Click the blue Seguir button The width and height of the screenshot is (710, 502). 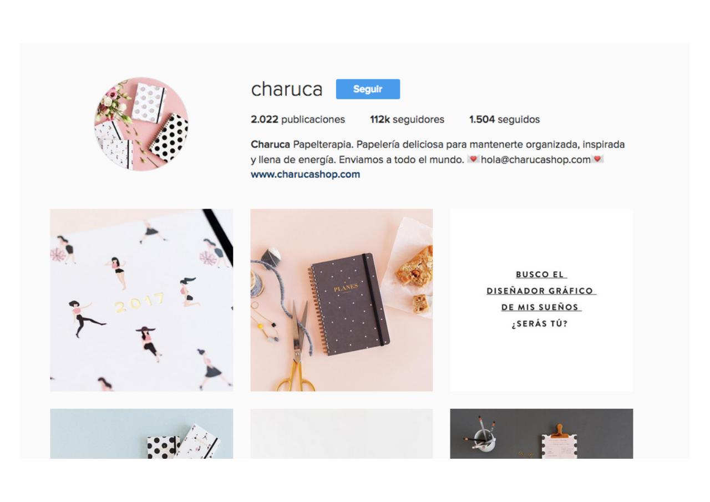click(368, 89)
